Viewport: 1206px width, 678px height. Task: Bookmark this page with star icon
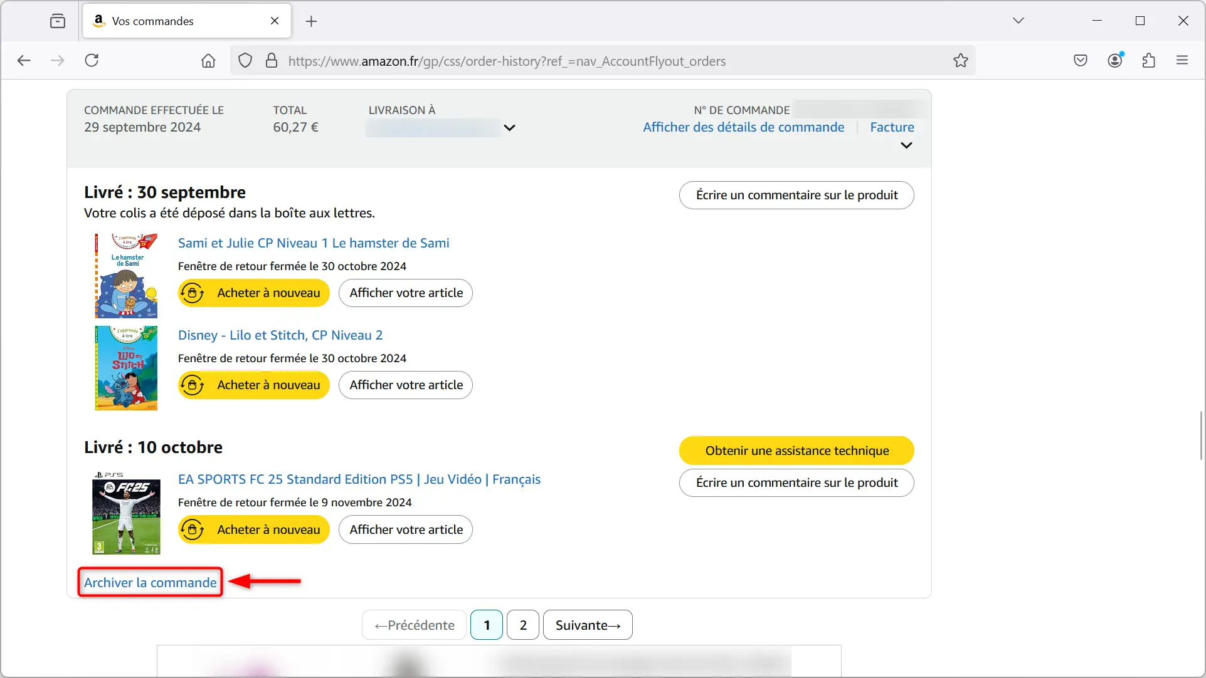click(961, 61)
